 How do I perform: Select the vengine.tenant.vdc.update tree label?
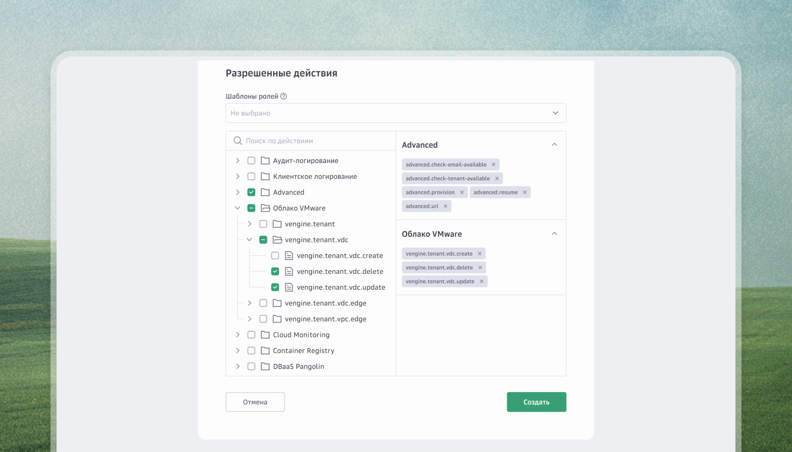[341, 287]
